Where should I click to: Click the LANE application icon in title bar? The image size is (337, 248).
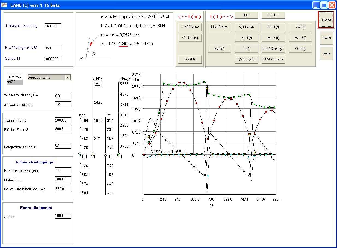coord(5,5)
